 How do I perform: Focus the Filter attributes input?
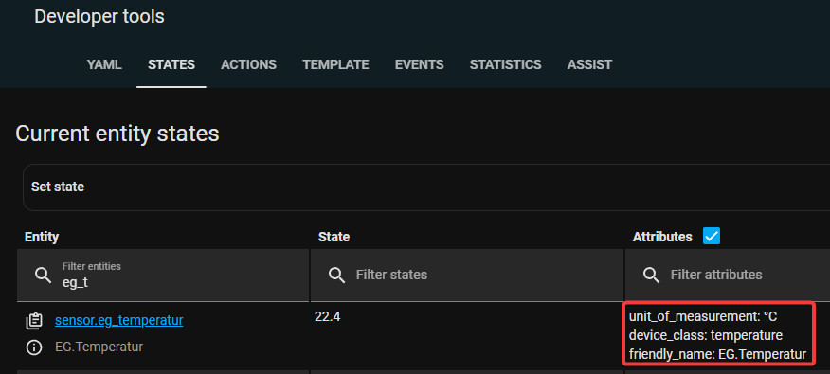click(x=728, y=276)
